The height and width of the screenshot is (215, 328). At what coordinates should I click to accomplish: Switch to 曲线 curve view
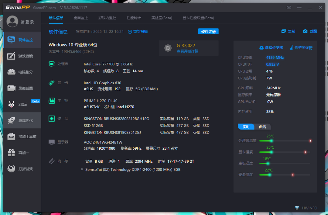(x=262, y=127)
